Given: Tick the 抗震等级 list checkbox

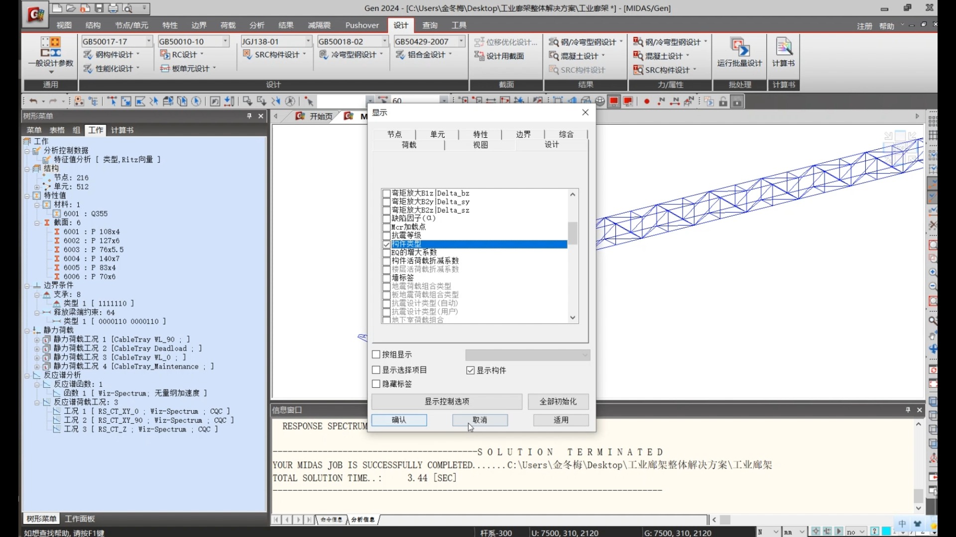Looking at the screenshot, I should [386, 236].
